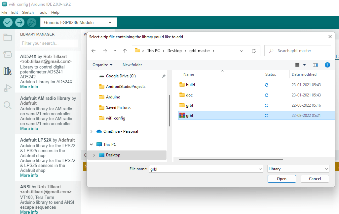339x214 pixels.
Task: Click the Arduino IDE logo in title bar
Action: click(5, 4)
